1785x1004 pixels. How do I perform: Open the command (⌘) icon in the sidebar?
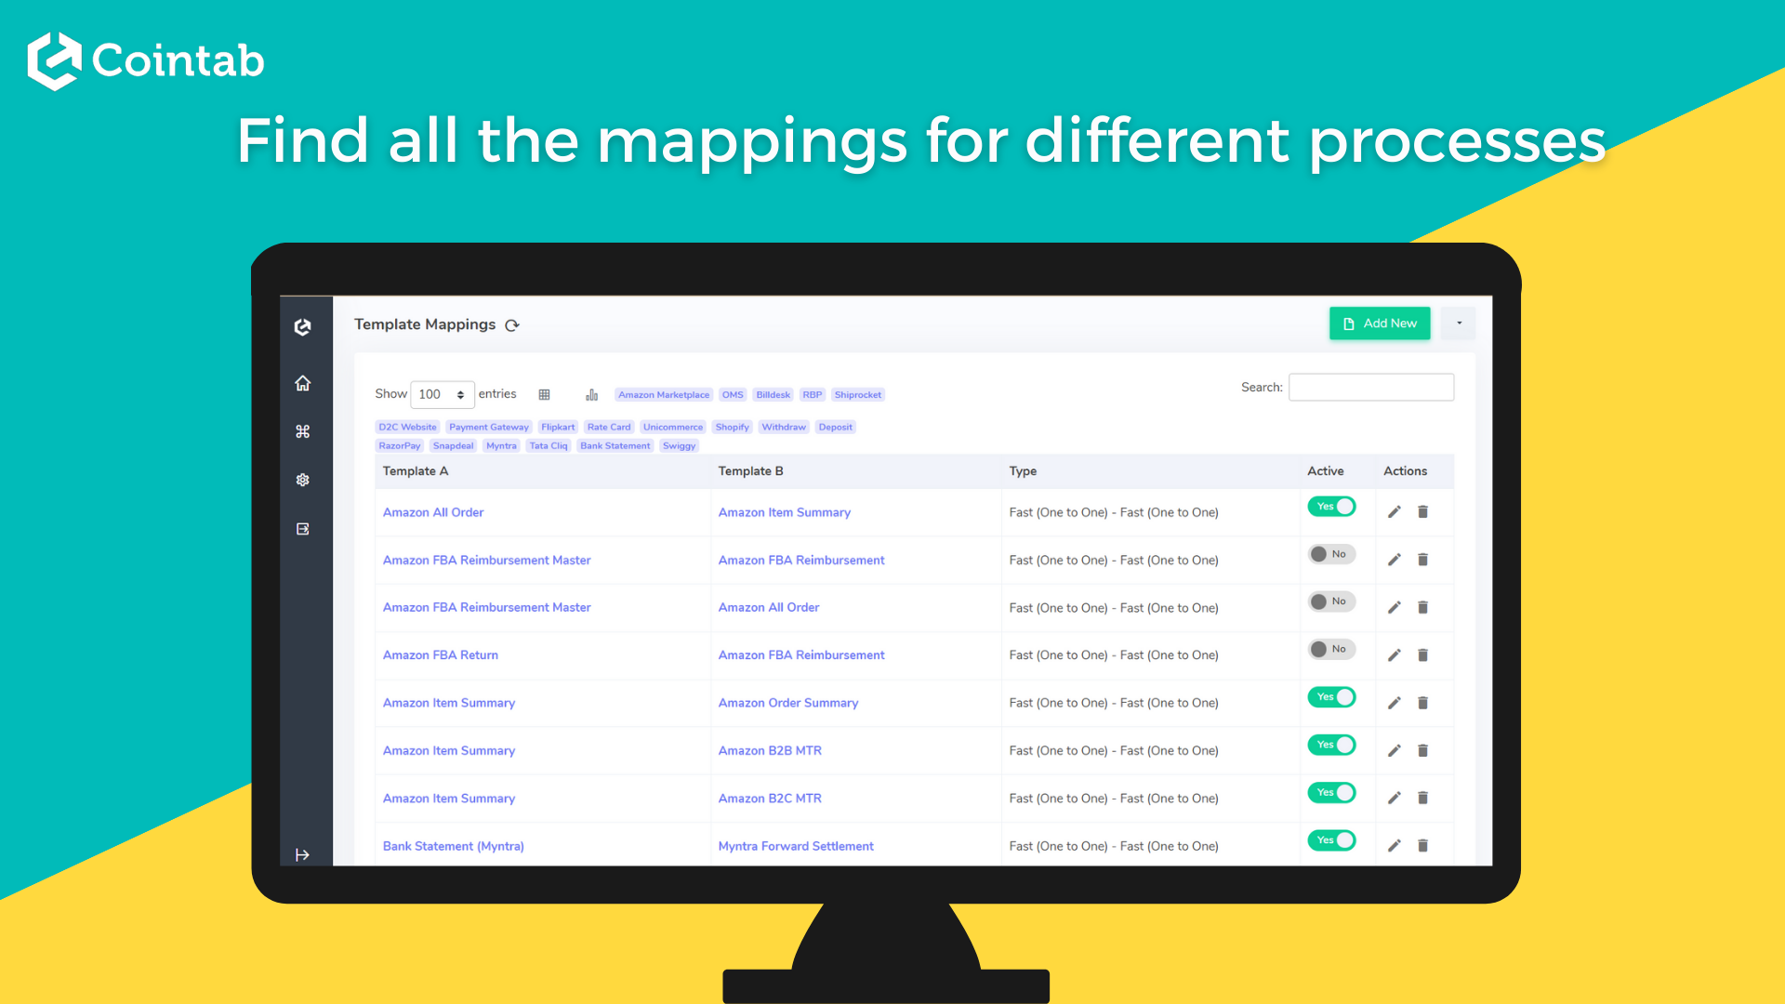(303, 430)
